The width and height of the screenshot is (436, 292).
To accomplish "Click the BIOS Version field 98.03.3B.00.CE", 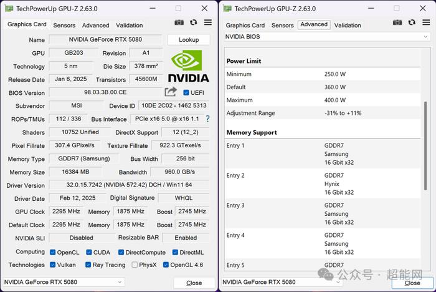I will click(x=105, y=92).
